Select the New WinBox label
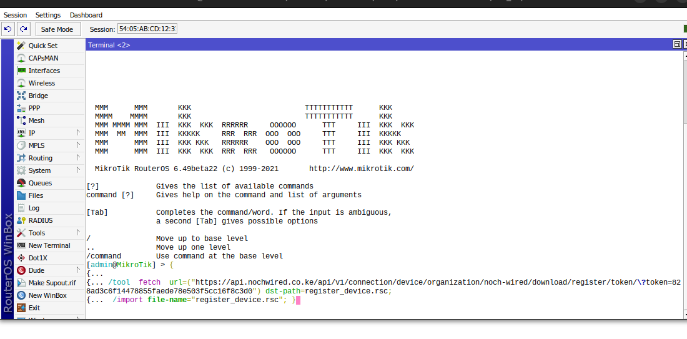 (47, 295)
